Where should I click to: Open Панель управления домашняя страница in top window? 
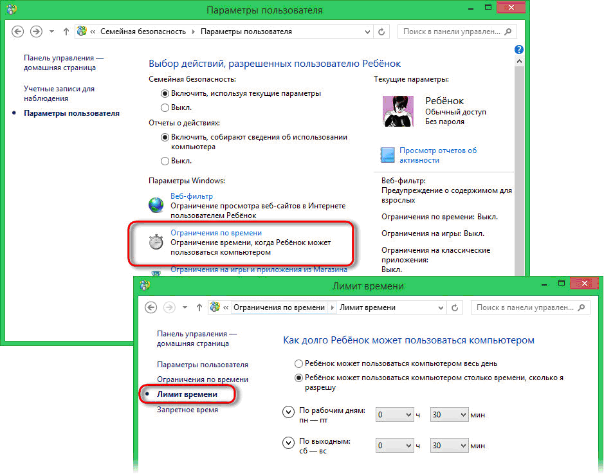tap(64, 63)
